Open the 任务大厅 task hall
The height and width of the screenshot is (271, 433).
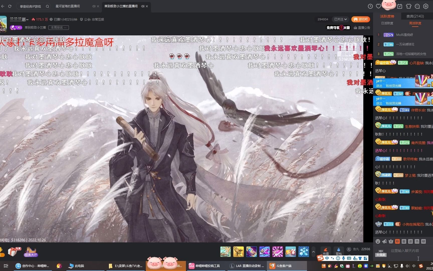[31, 252]
